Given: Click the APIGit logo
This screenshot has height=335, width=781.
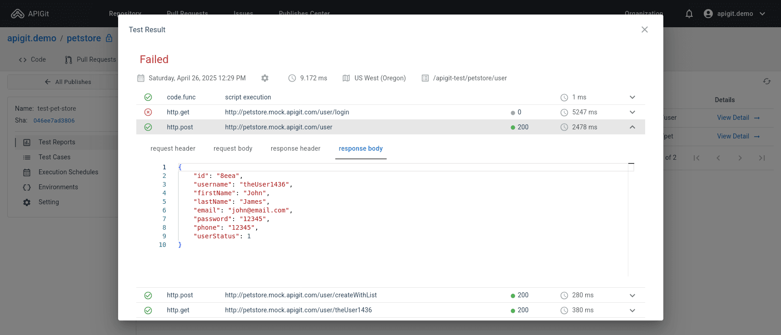Looking at the screenshot, I should click(x=30, y=14).
